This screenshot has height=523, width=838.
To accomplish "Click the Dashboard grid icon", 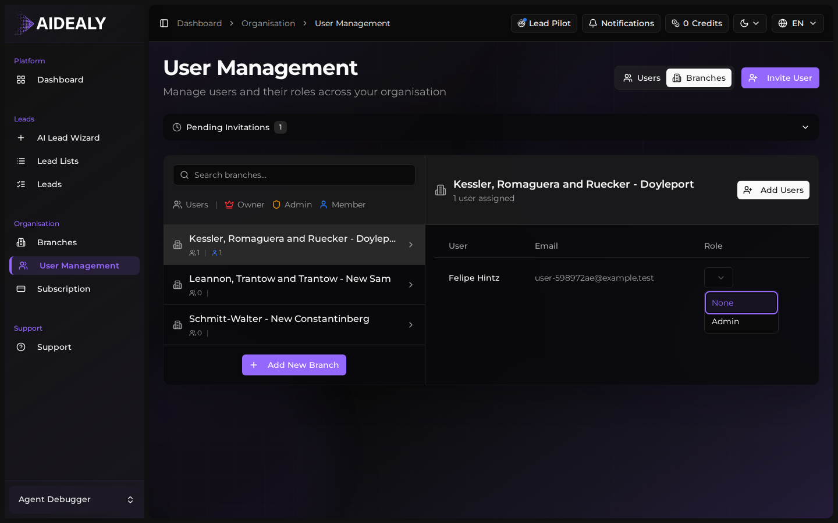I will click(21, 80).
